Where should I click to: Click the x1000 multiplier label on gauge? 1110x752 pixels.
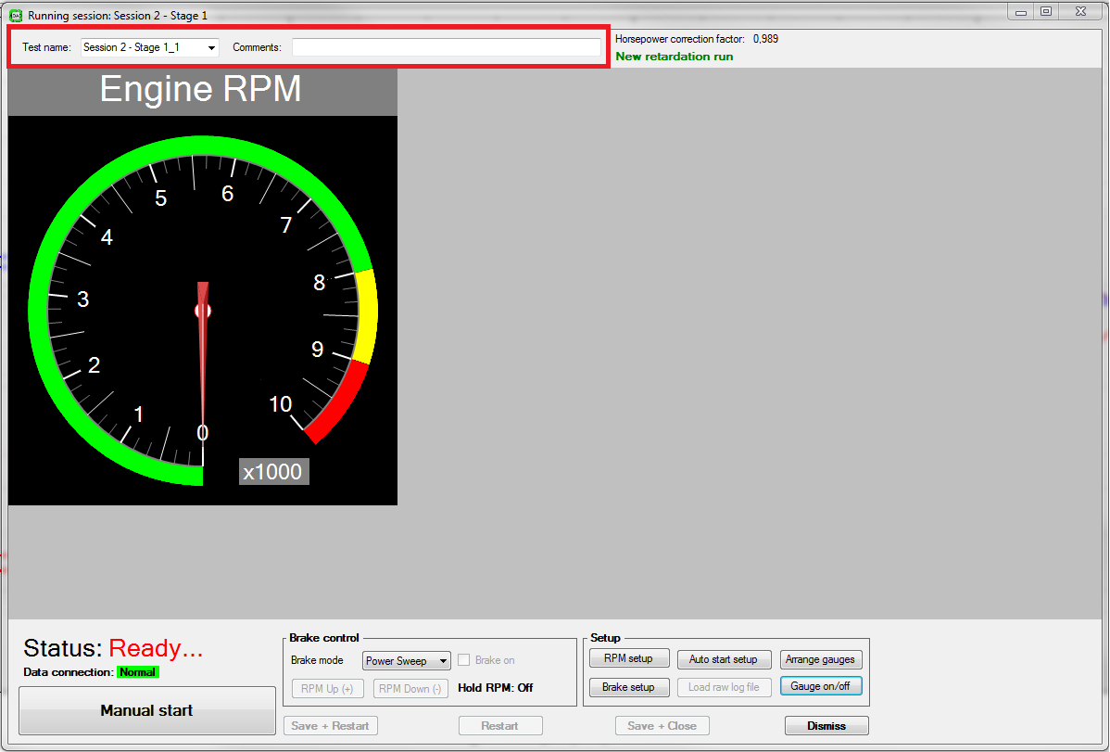point(272,472)
